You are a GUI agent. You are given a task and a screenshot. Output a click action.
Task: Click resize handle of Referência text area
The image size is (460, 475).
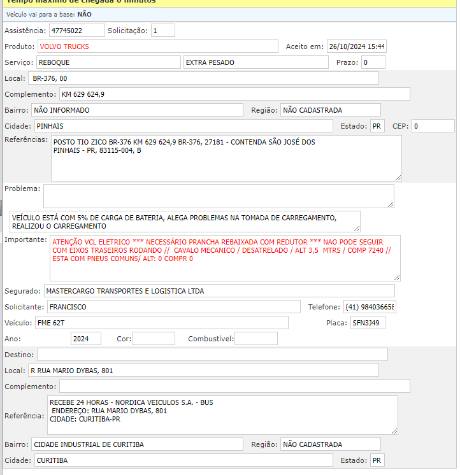[394, 431]
